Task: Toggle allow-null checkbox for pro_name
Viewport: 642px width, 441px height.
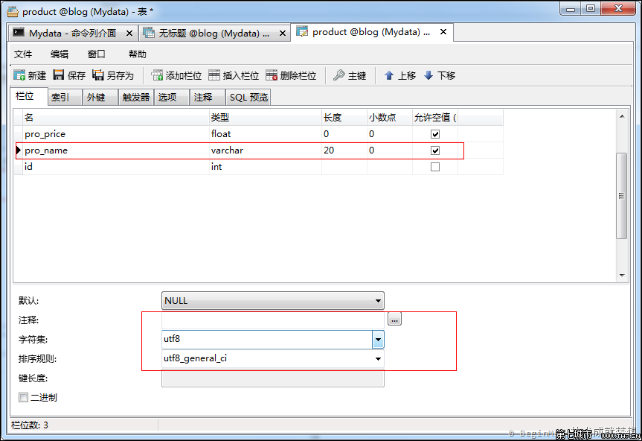Action: point(435,150)
